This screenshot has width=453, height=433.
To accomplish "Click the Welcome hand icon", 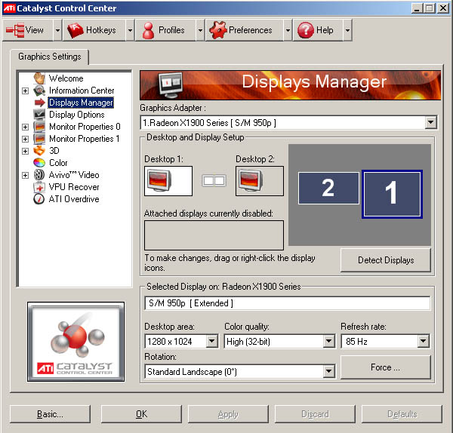I will click(x=39, y=78).
